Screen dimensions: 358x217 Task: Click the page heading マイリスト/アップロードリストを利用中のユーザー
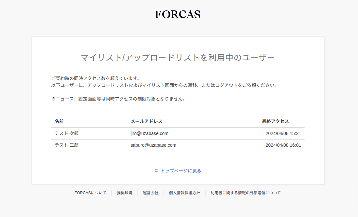178,58
